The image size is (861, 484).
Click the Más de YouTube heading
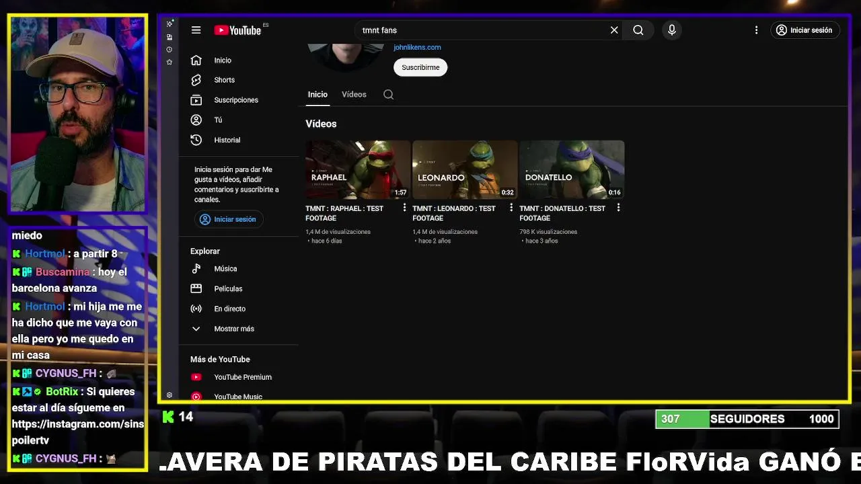[x=220, y=360]
